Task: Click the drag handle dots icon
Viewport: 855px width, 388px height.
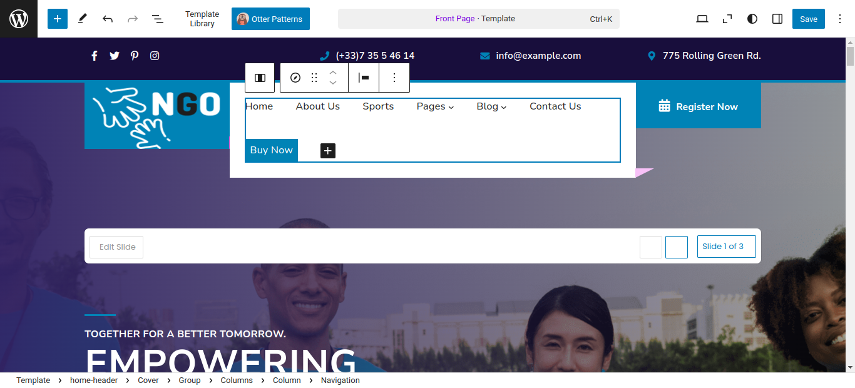Action: [x=314, y=78]
